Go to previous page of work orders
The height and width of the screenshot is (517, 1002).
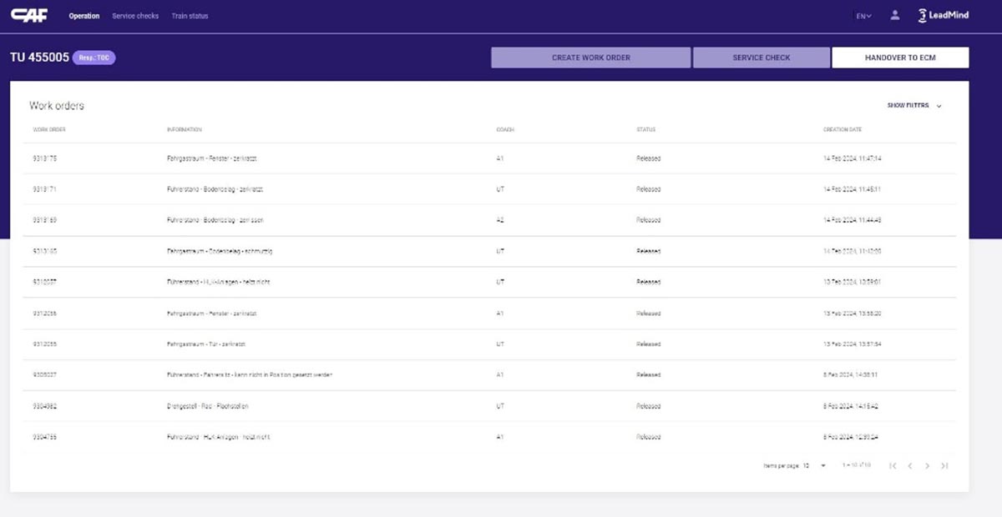tap(910, 465)
